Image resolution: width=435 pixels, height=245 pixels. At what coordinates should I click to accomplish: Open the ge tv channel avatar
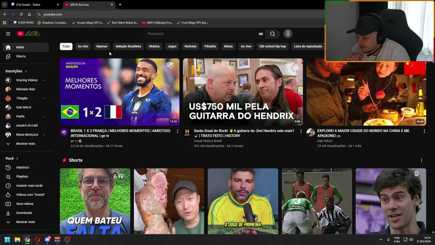tap(64, 132)
